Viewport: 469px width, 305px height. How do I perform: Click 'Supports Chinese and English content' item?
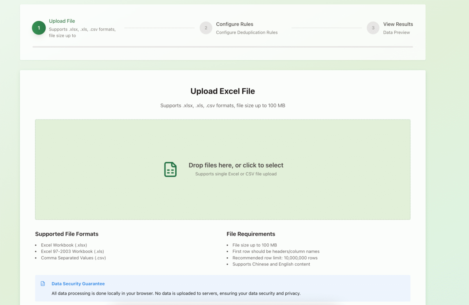271,264
